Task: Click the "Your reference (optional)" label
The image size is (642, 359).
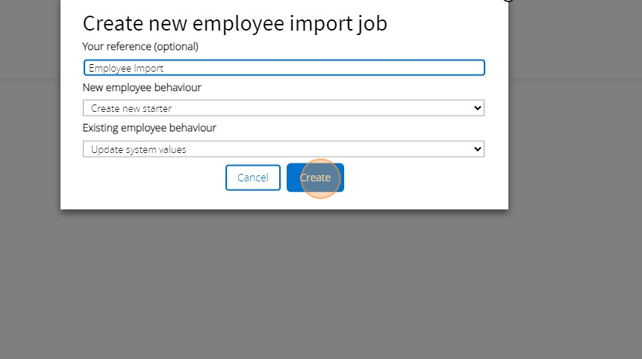Action: (140, 46)
